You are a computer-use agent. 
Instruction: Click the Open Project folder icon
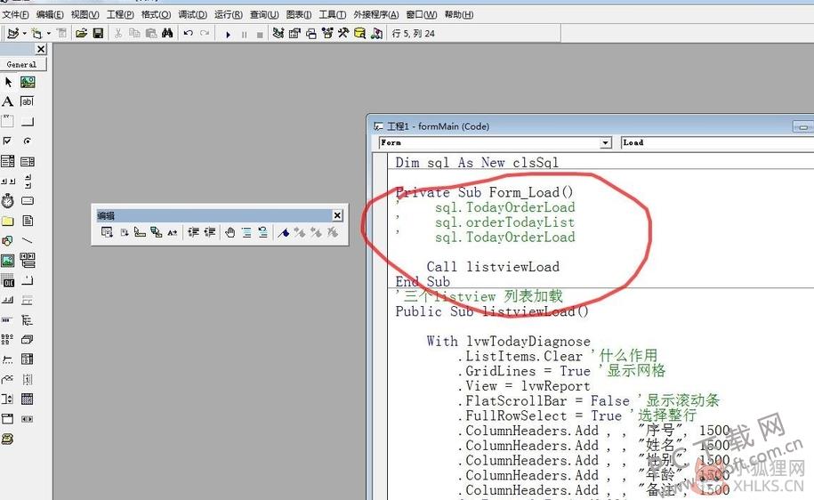pyautogui.click(x=82, y=33)
